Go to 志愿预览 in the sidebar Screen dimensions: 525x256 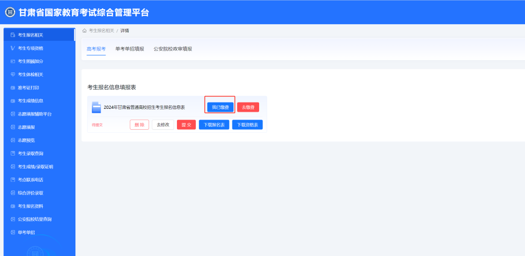[39, 140]
